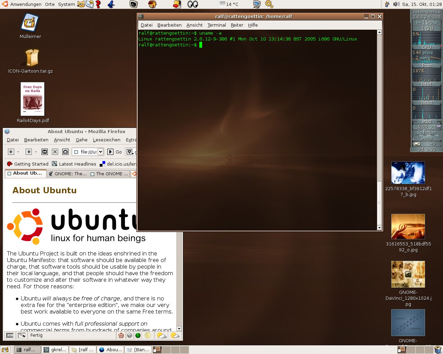Open the Orte menu
Viewport: 443px width, 354px height.
(x=50, y=4)
